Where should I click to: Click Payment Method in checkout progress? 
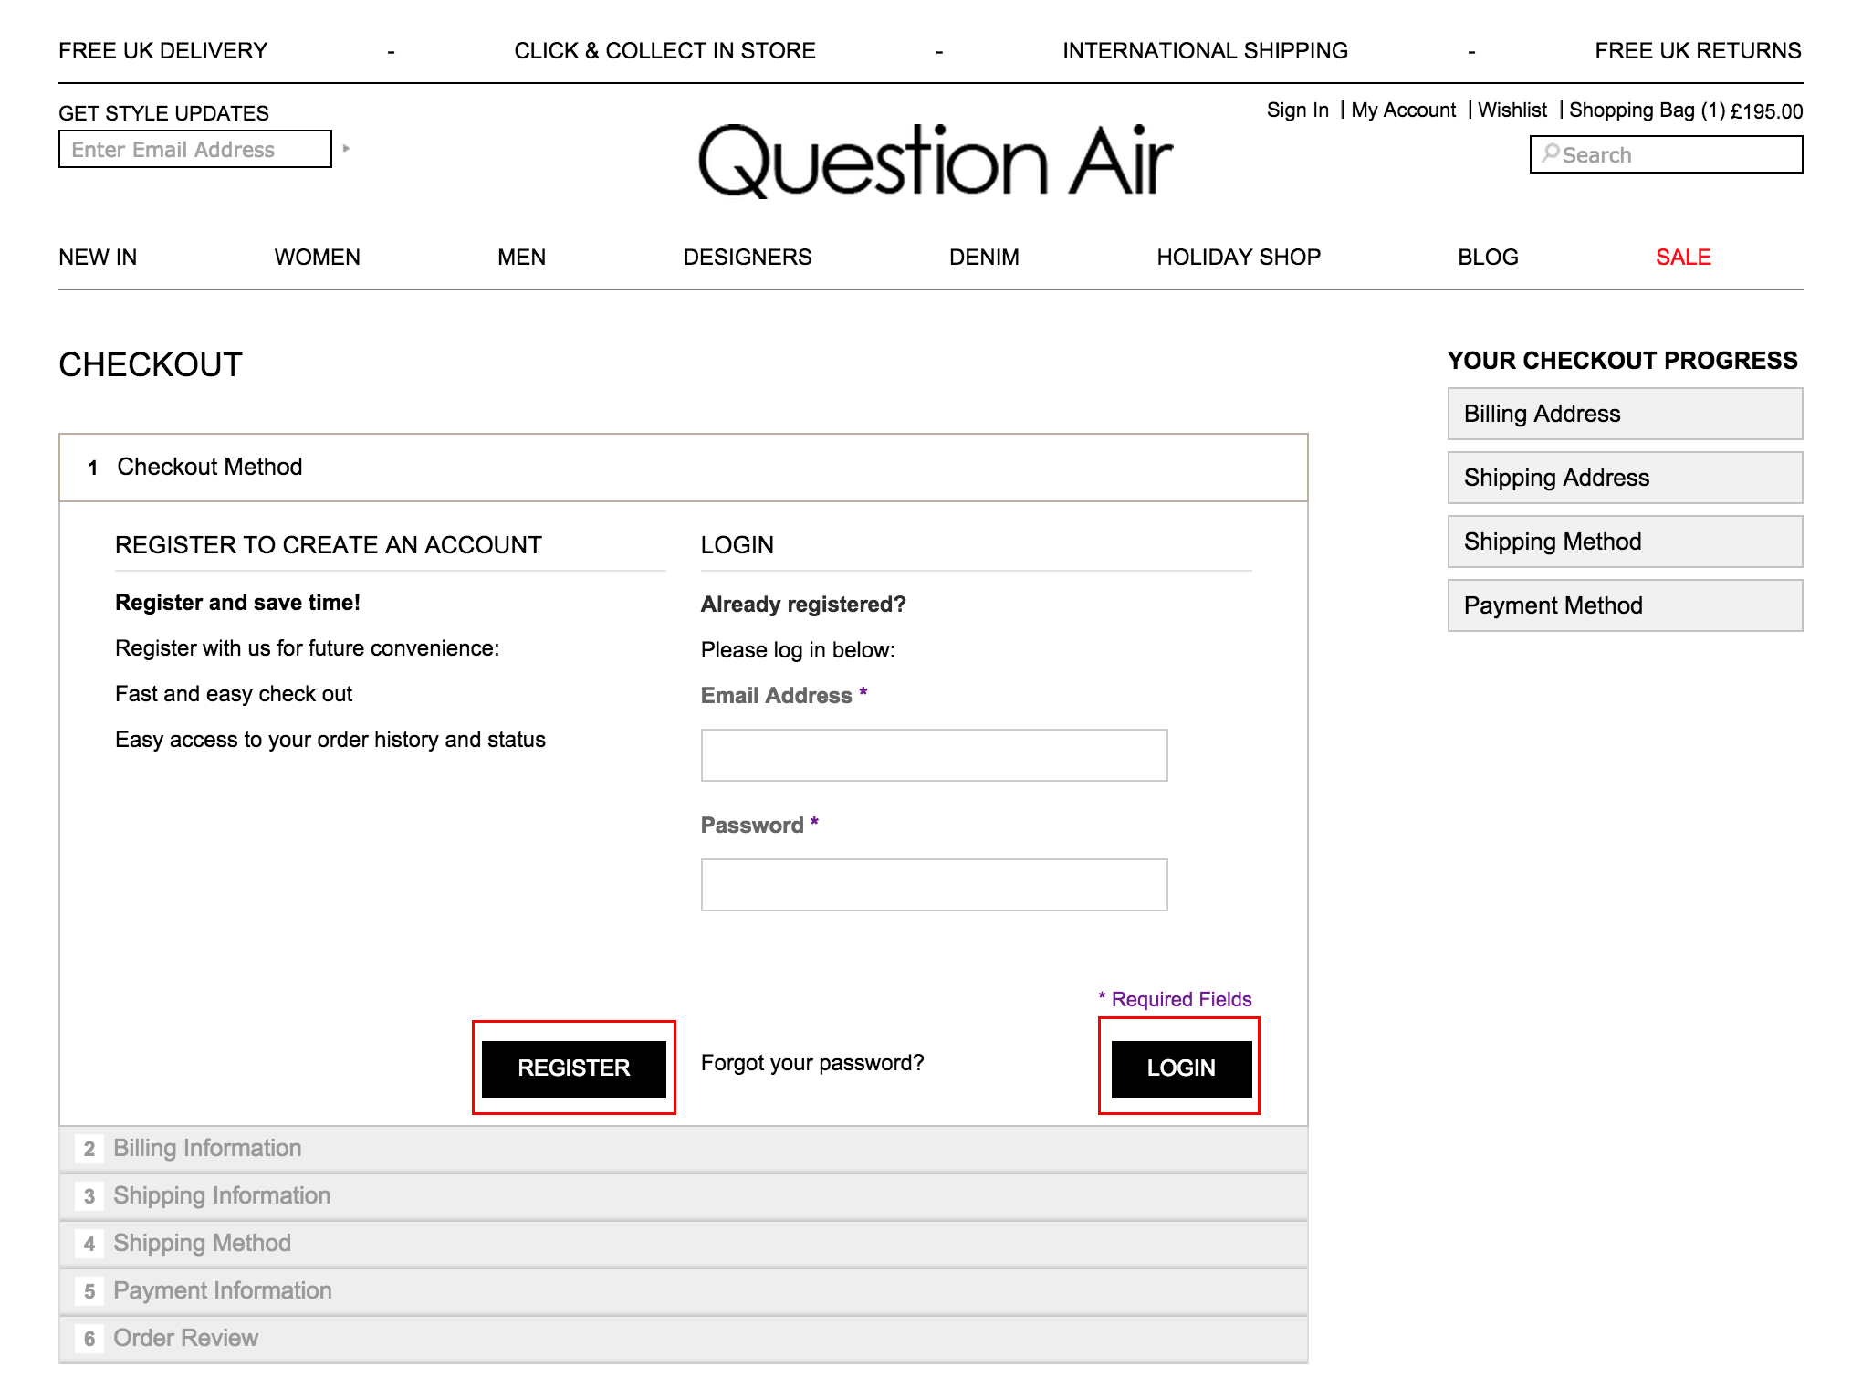click(1625, 605)
